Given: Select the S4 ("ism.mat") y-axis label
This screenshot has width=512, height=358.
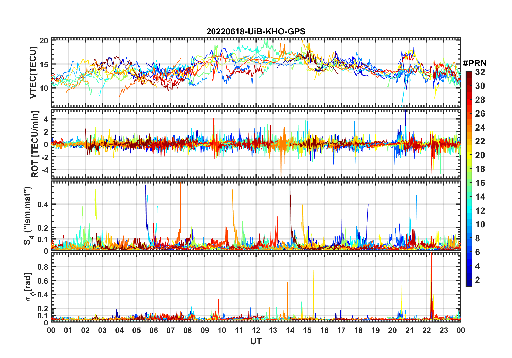Looking at the screenshot, I should coord(28,216).
